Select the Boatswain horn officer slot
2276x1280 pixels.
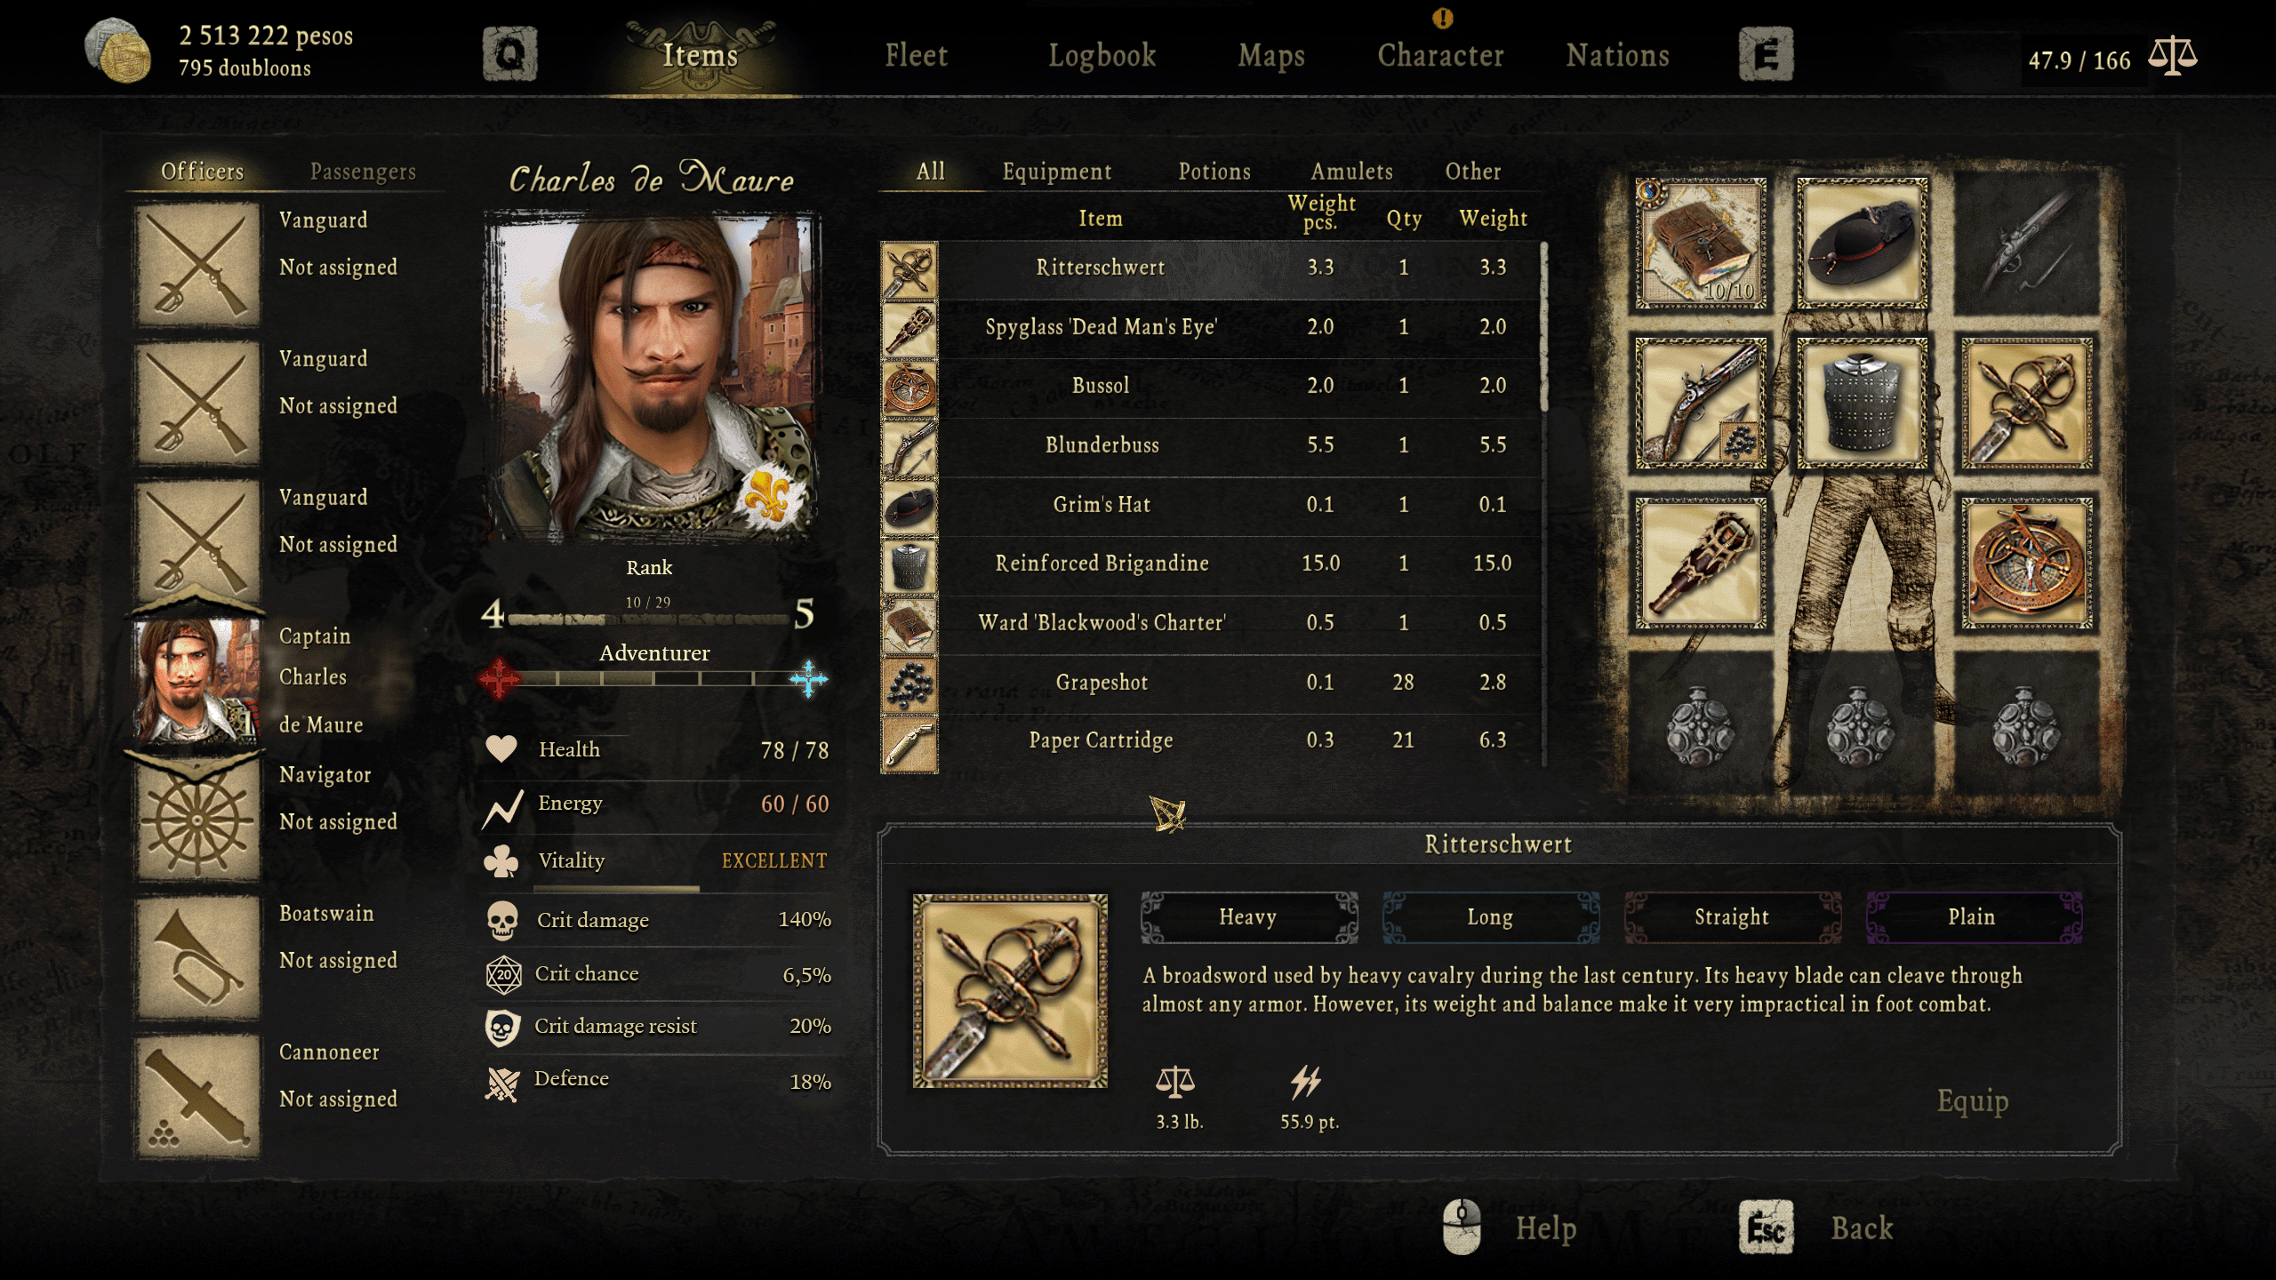pyautogui.click(x=197, y=957)
